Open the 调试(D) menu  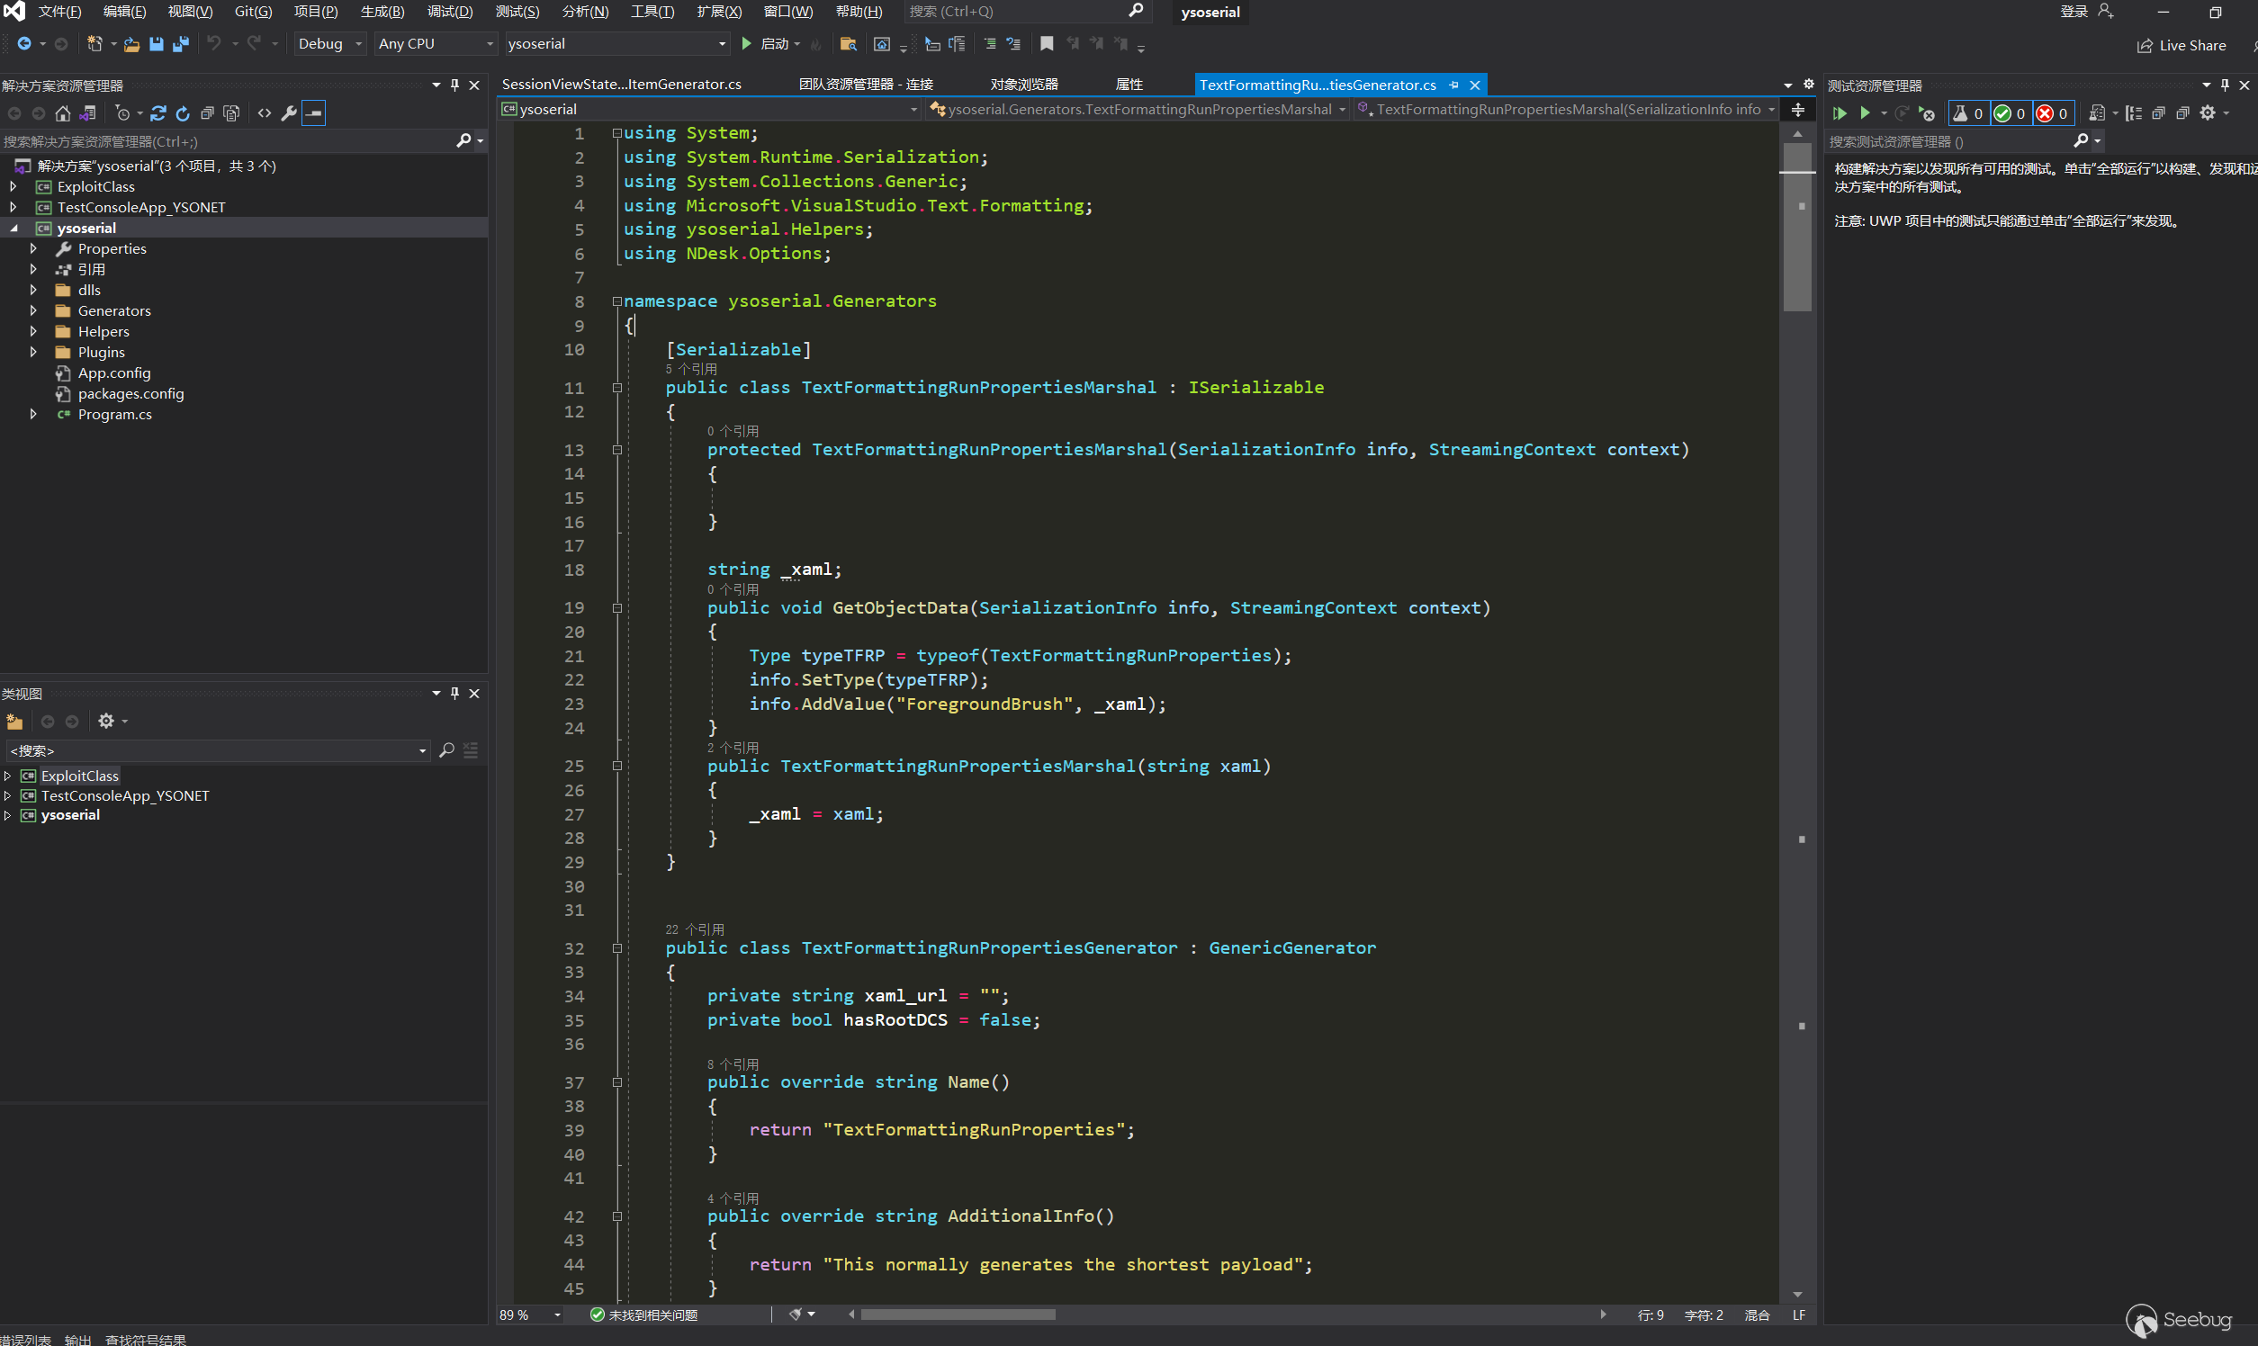point(449,12)
